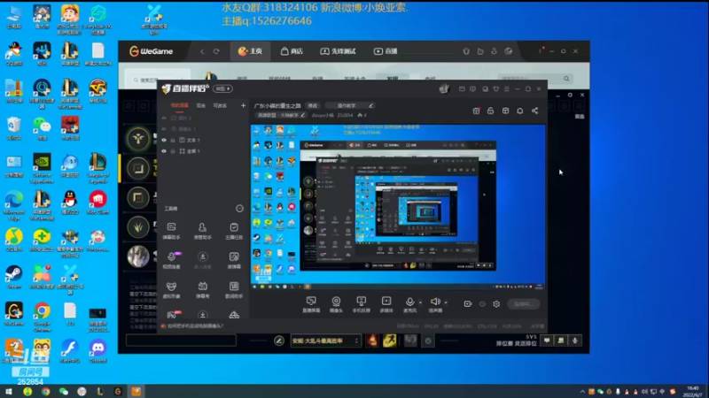Click the bell notification icon above the preview

(x=520, y=111)
